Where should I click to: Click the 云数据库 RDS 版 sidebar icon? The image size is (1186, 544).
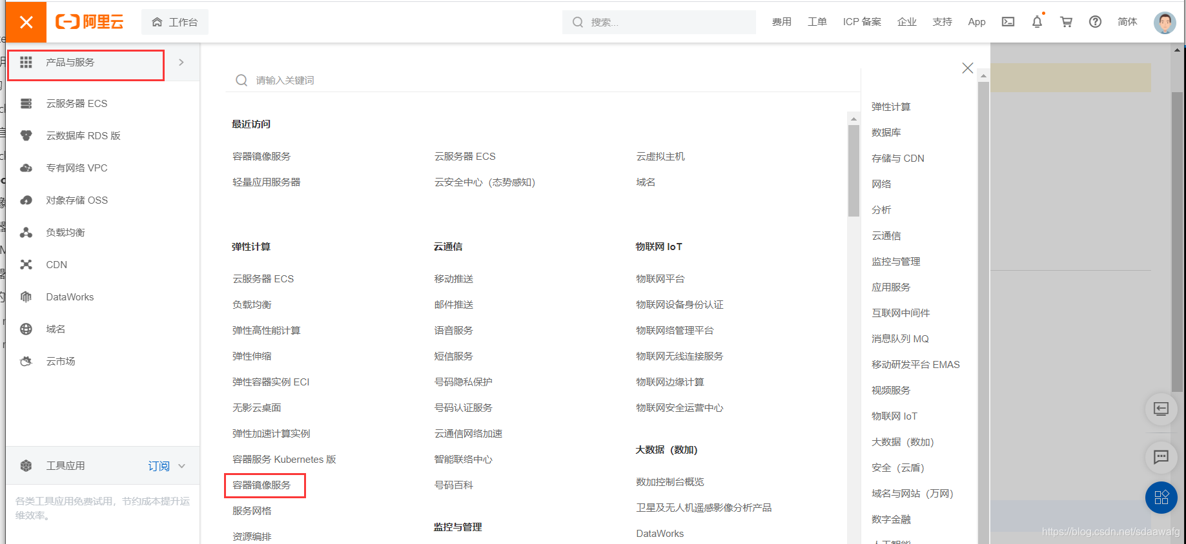26,135
